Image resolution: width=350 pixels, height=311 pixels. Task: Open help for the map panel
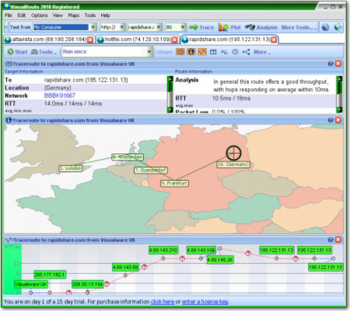point(330,120)
